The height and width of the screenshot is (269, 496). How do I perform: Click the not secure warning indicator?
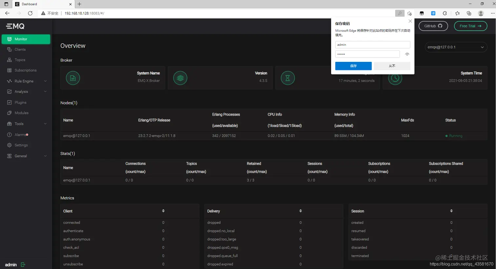[50, 13]
